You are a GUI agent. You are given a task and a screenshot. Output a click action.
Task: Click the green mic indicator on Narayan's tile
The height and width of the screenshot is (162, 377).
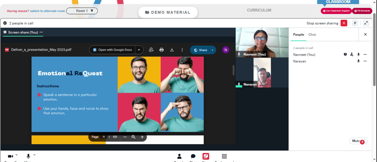click(x=239, y=84)
